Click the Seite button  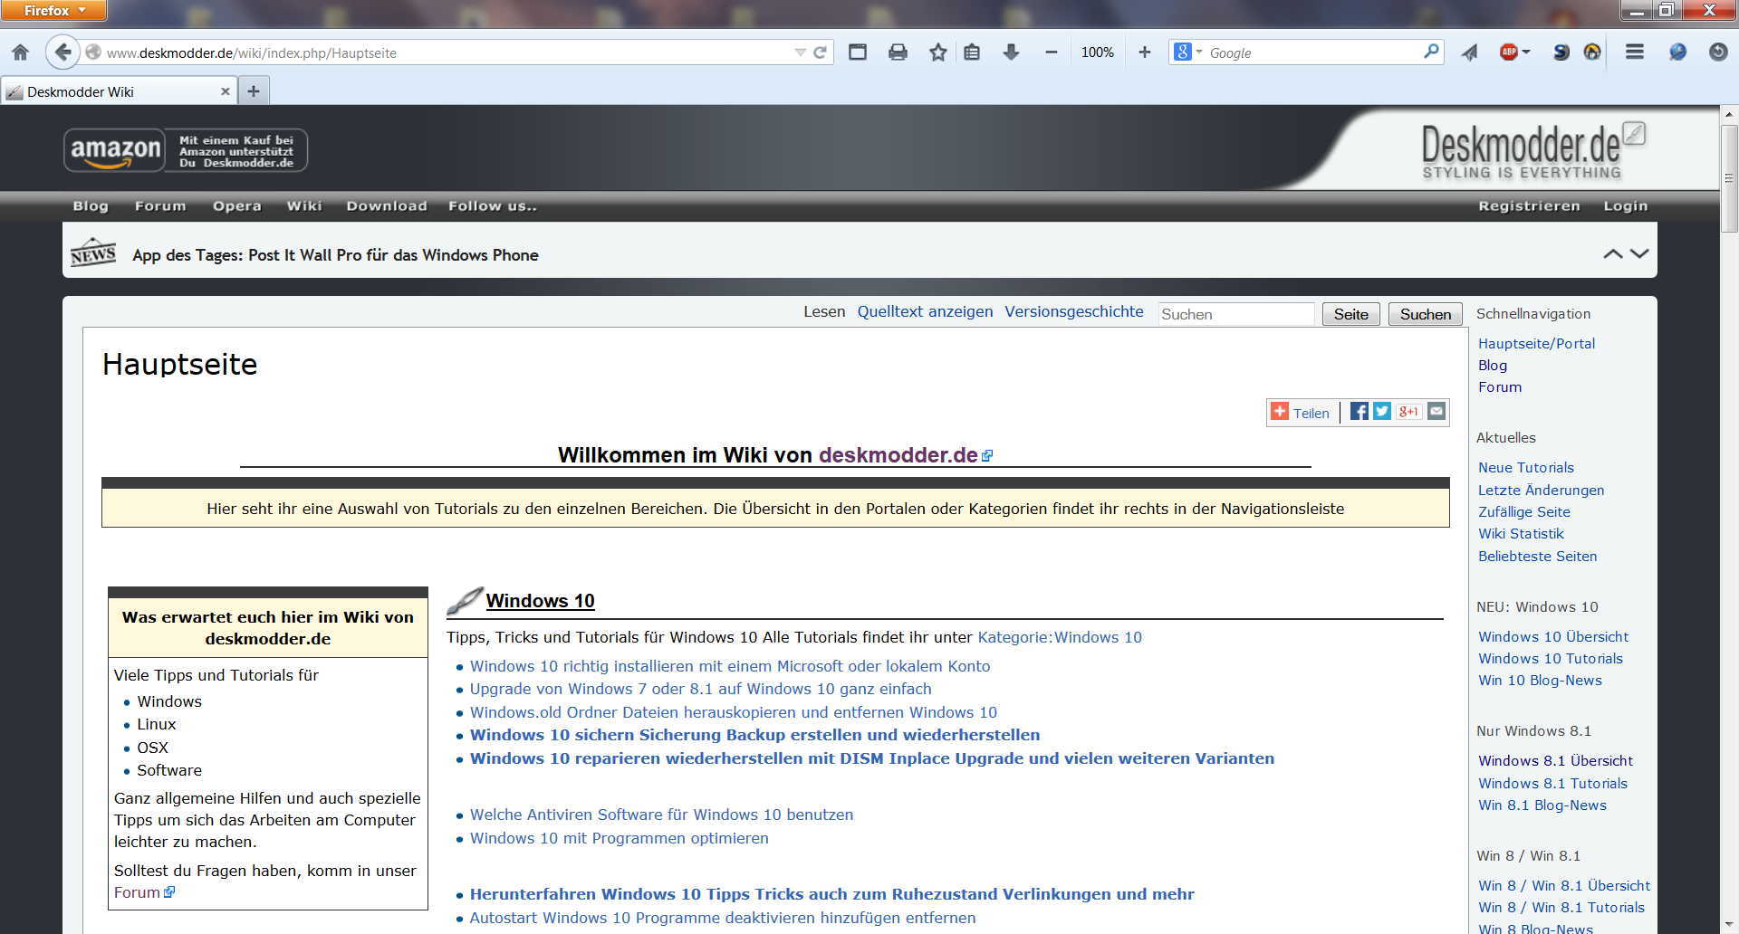click(1350, 314)
